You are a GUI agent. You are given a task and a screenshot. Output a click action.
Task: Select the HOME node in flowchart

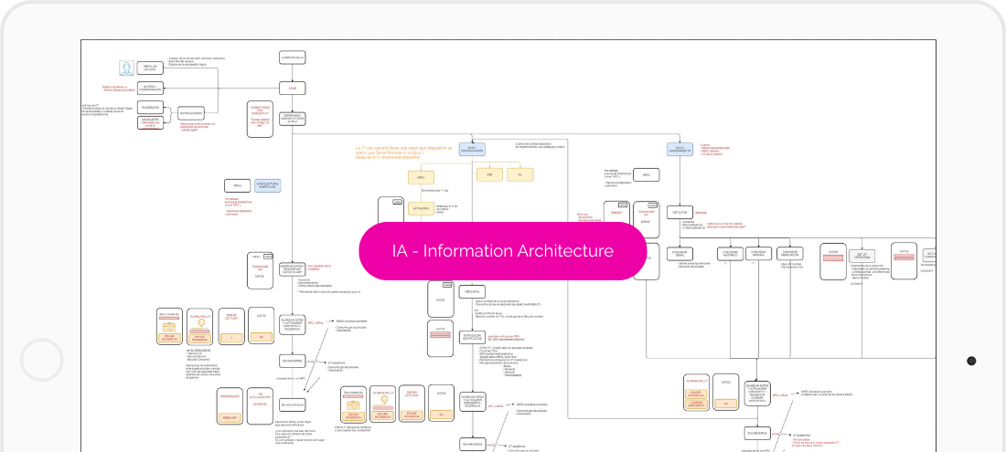coord(292,88)
